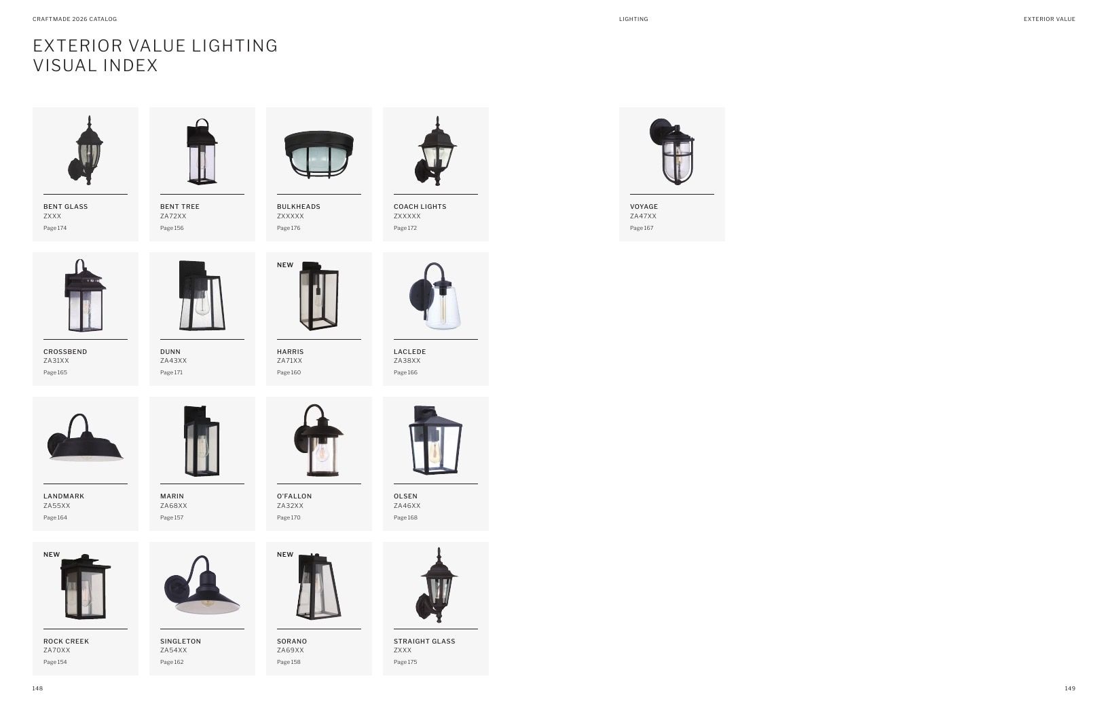This screenshot has width=1108, height=708.
Task: Click "Page 167" under the Voyage entry
Action: point(642,228)
